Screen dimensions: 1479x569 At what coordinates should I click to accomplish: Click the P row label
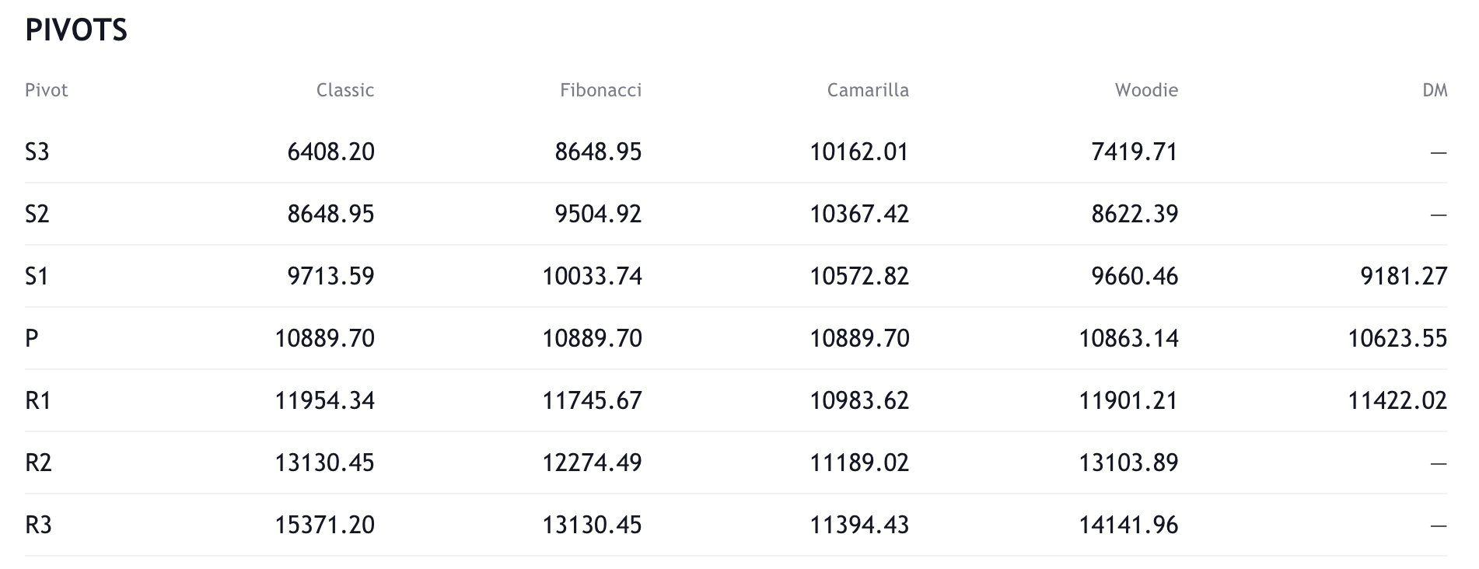(x=32, y=338)
